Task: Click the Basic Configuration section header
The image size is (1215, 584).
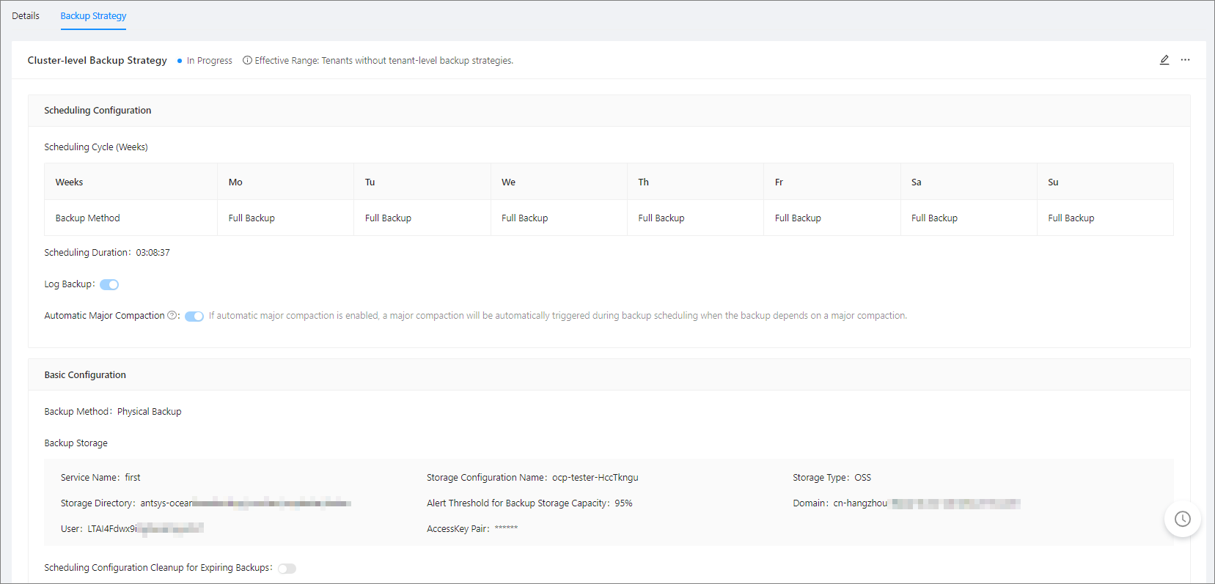Action: coord(85,375)
